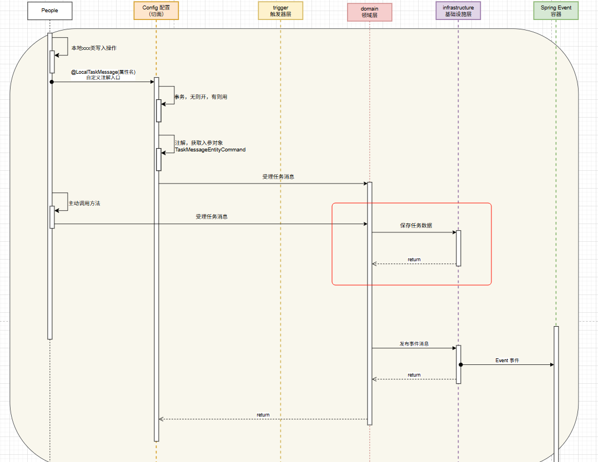Select the 保存任务数据 message label

point(416,226)
